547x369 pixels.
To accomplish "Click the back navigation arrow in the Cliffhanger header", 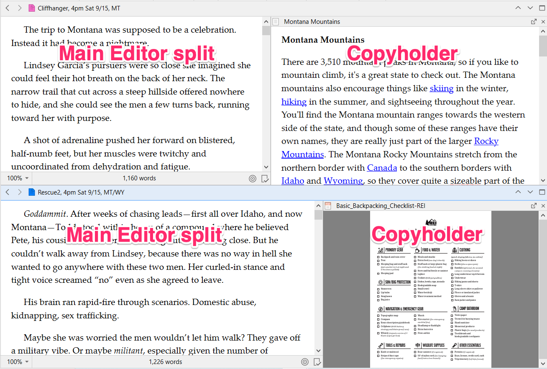I will point(7,8).
